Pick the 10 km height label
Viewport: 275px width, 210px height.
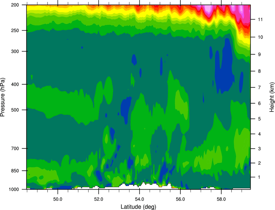(x=260, y=37)
